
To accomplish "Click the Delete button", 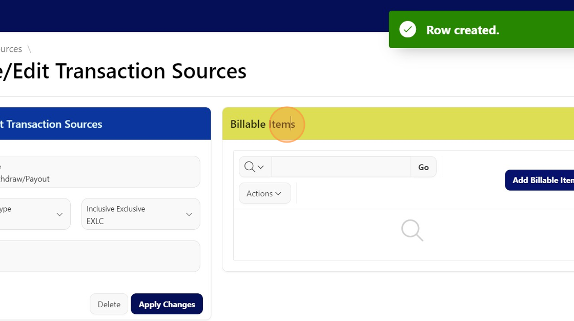I will pos(109,304).
